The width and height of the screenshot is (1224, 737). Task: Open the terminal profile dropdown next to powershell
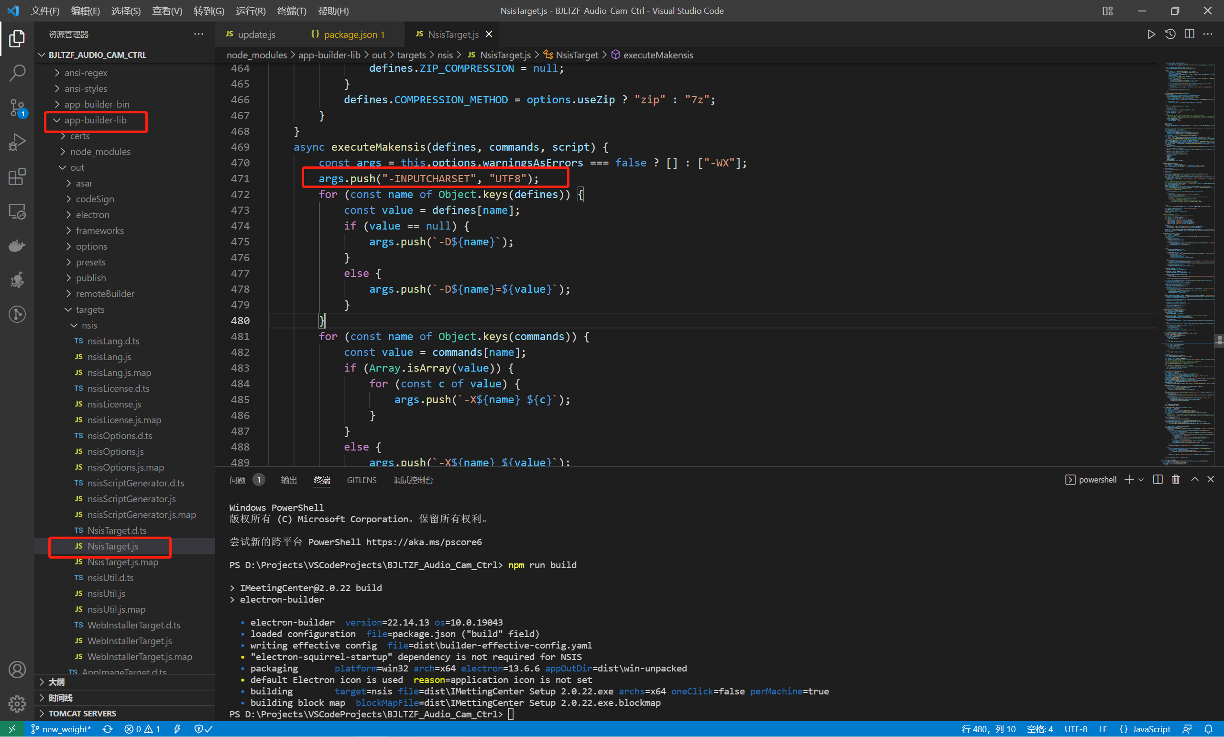(1141, 479)
